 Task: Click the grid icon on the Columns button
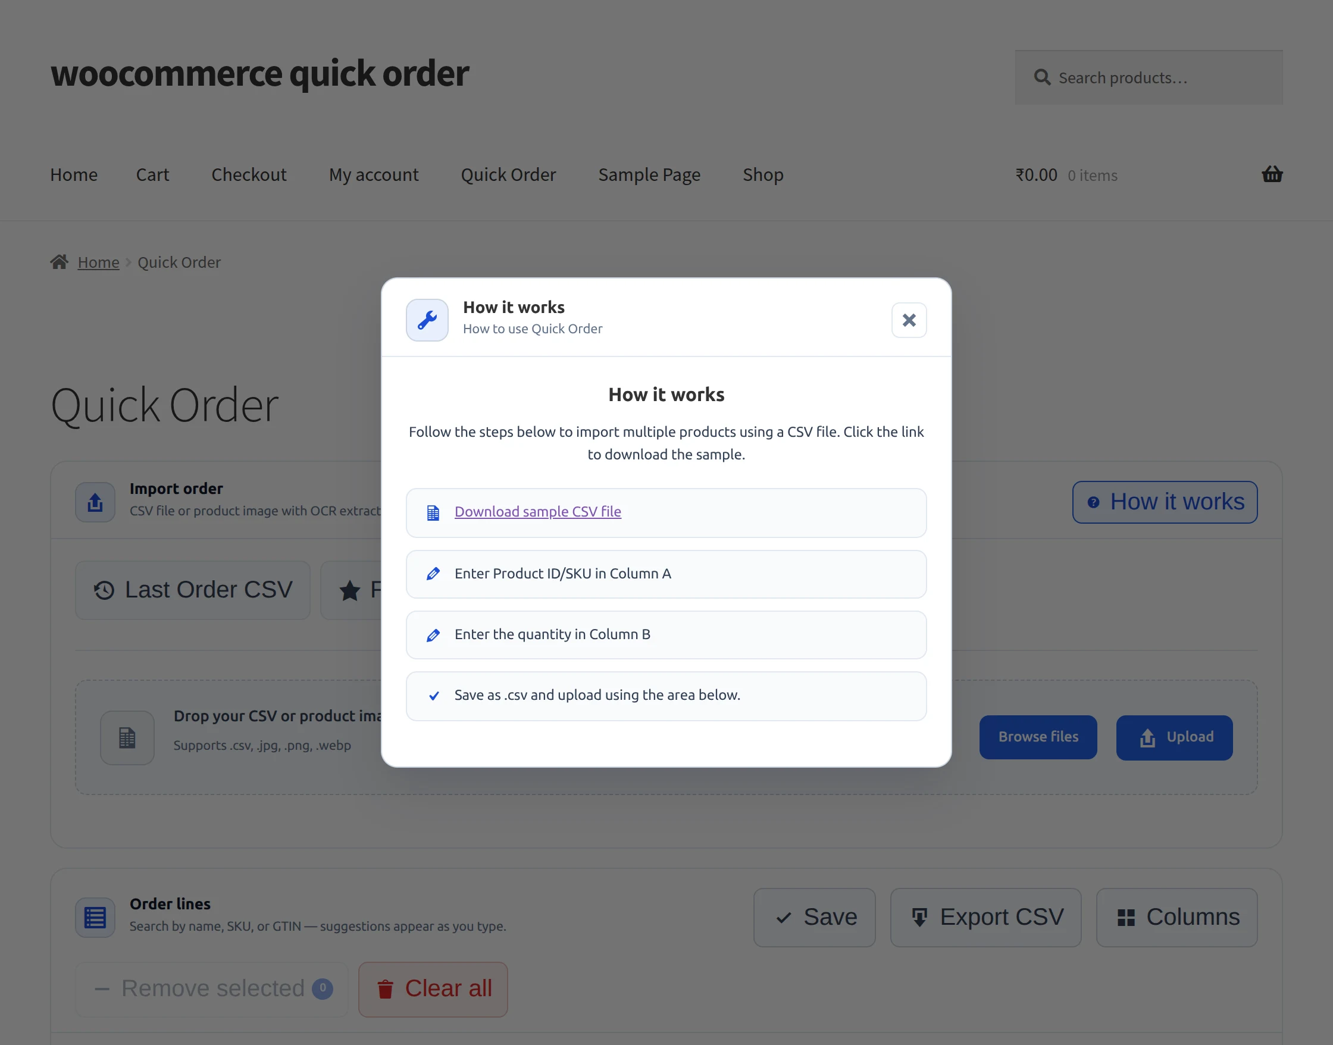1127,918
